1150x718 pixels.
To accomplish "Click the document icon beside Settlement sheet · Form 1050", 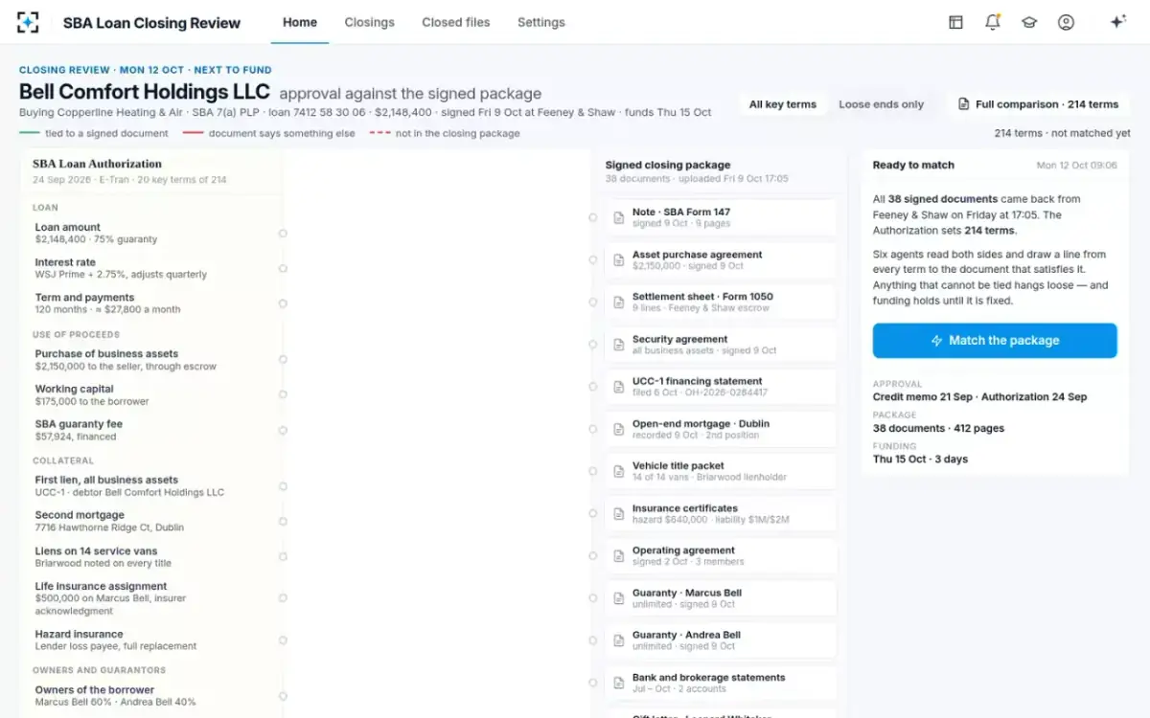I will click(x=619, y=303).
